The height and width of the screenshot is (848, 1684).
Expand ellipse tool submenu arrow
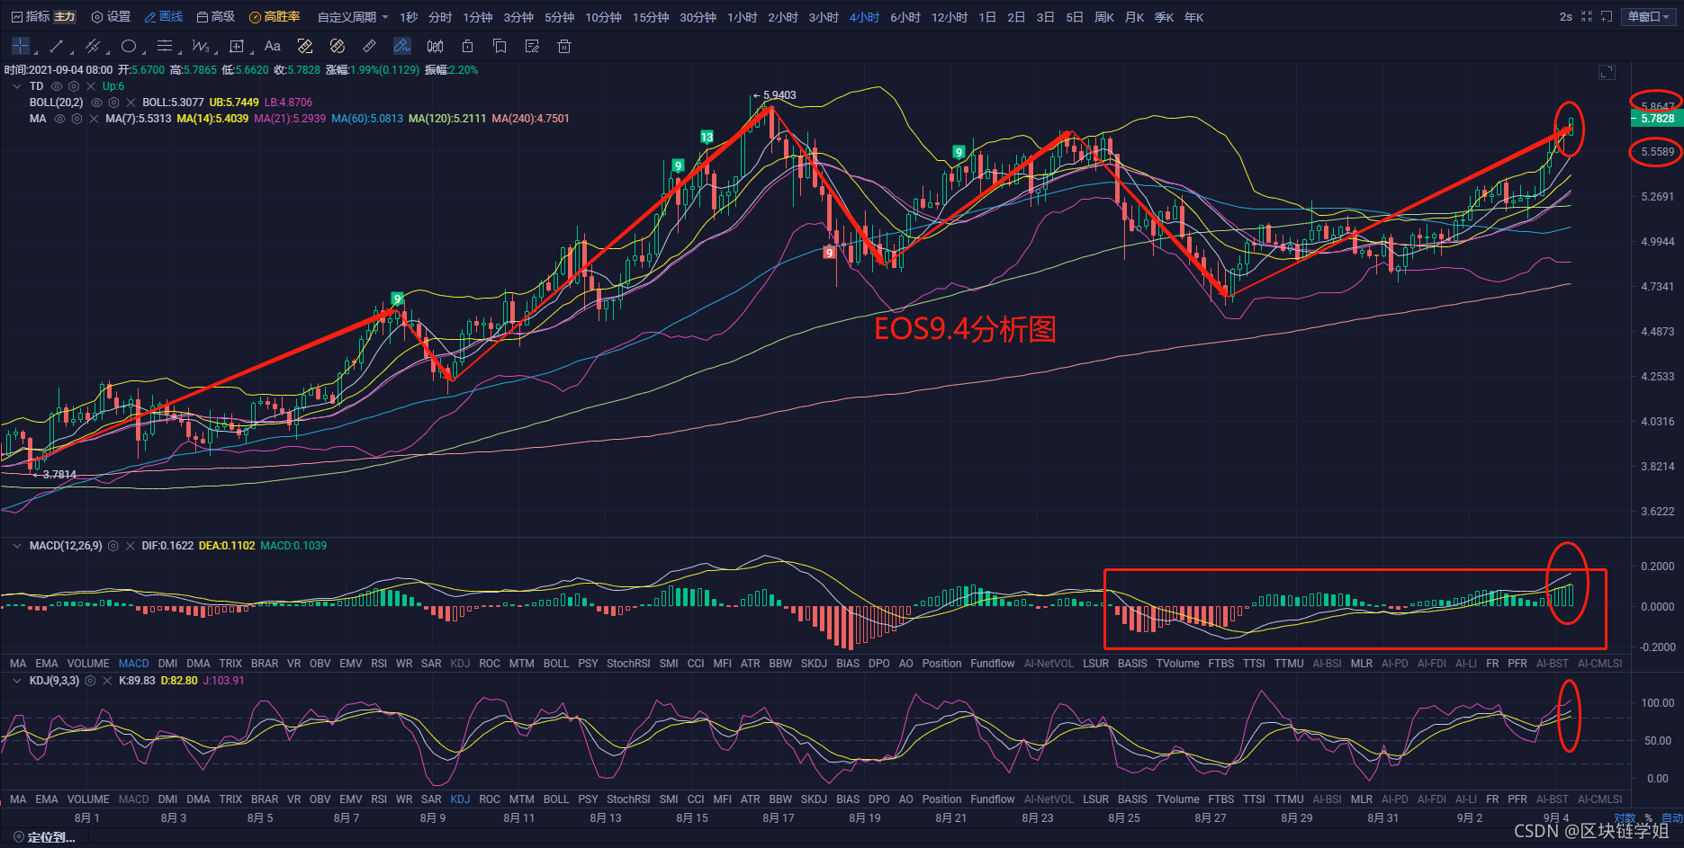pyautogui.click(x=143, y=52)
